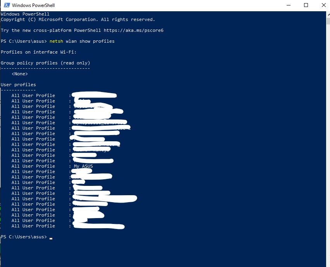Click the 'User profiles' heading

(x=18, y=85)
